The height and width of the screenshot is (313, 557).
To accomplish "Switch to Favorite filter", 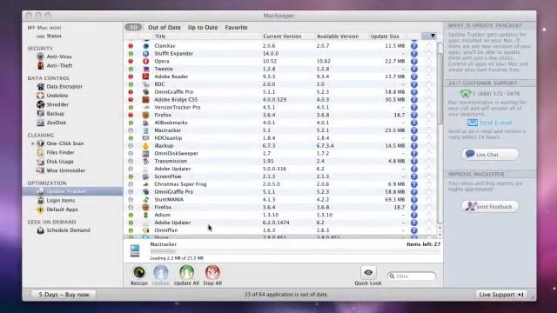I will (236, 27).
